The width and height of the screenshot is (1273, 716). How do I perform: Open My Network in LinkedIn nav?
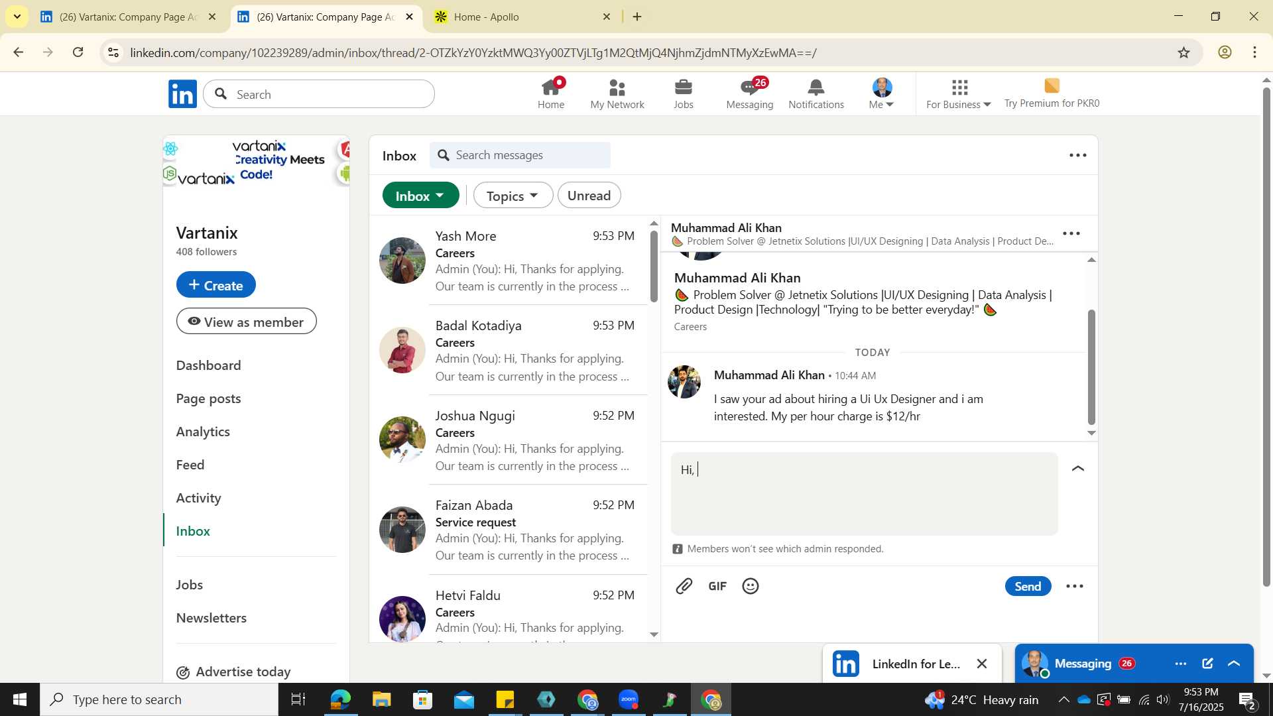(x=617, y=93)
